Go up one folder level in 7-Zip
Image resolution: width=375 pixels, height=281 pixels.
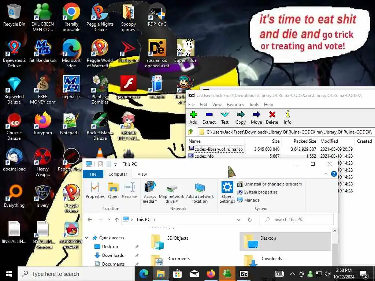click(x=190, y=132)
